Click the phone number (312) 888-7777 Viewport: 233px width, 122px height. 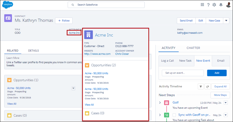(x=124, y=46)
